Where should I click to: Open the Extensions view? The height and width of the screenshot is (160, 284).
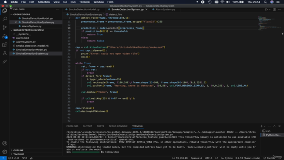click(x=5, y=44)
